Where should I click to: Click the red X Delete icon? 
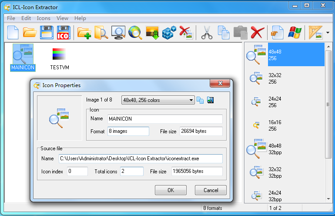tap(258, 33)
